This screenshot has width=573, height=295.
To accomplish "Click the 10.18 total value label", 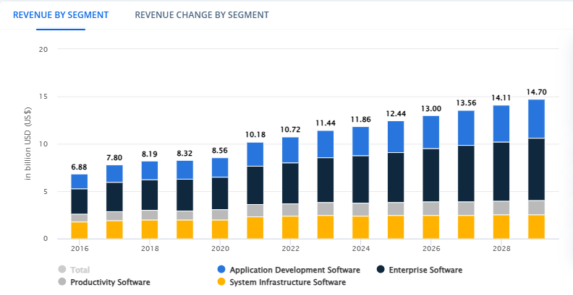I will [x=255, y=135].
